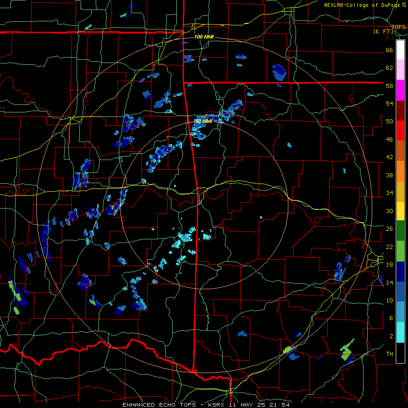
Task: Click the "TOPS" legend heading
Action: 398,27
